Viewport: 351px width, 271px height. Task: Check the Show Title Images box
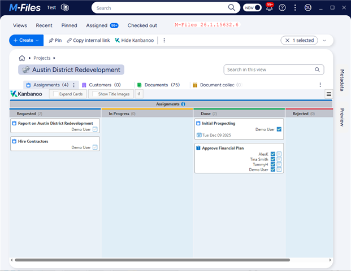click(x=95, y=94)
